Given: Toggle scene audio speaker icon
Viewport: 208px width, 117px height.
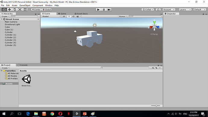Looking at the screenshot, I should pos(73,16).
